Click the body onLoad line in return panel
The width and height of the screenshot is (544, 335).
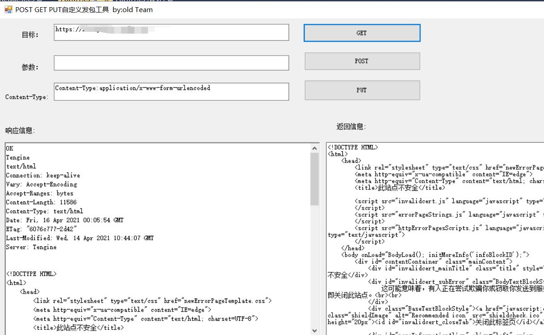coord(435,255)
